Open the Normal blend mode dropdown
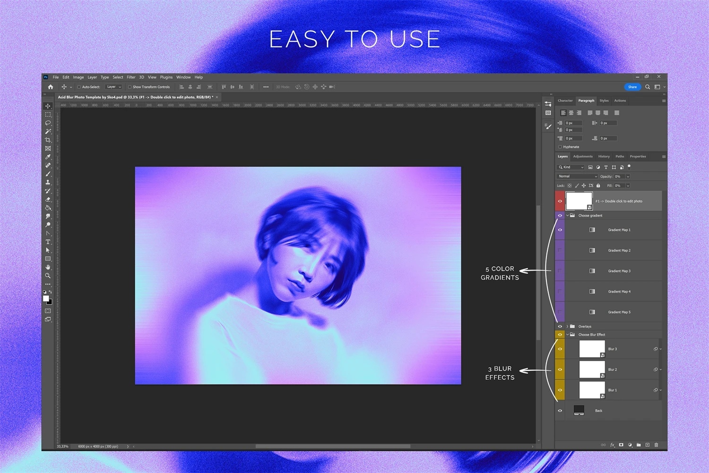 (577, 176)
